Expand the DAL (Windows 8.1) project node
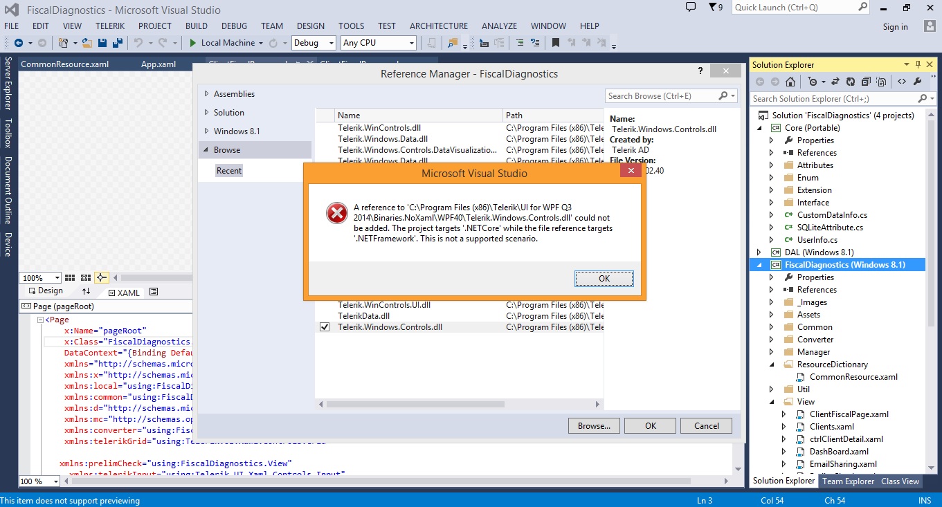942x507 pixels. point(759,252)
